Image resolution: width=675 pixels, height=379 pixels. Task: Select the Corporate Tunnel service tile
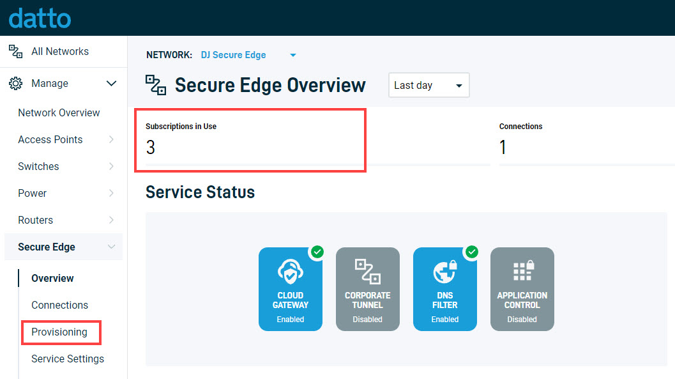368,289
